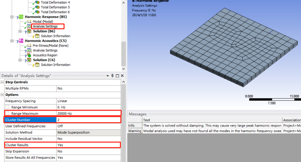The width and height of the screenshot is (301, 162).
Task: Click the Pre-Stress/Modal (None) icon
Action: pos(29,46)
